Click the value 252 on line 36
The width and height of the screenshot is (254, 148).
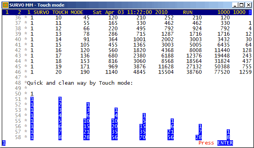point(169,17)
